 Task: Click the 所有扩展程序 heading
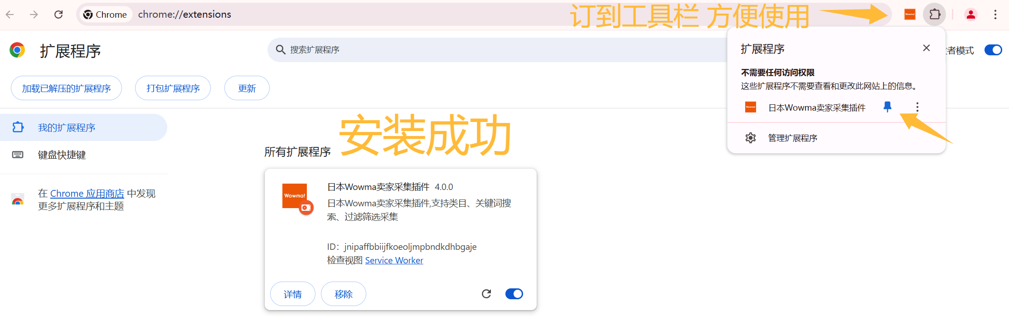tap(297, 152)
